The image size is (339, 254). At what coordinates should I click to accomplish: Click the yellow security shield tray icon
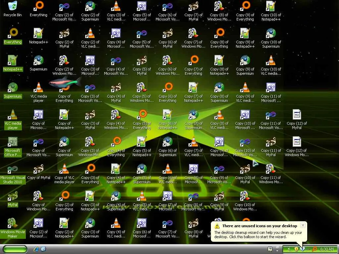[296, 249]
